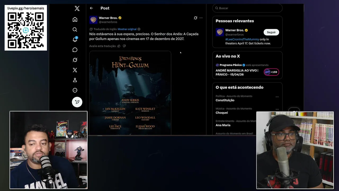This screenshot has width=339, height=191.
Task: Click the compose Post feather button
Action: (77, 102)
